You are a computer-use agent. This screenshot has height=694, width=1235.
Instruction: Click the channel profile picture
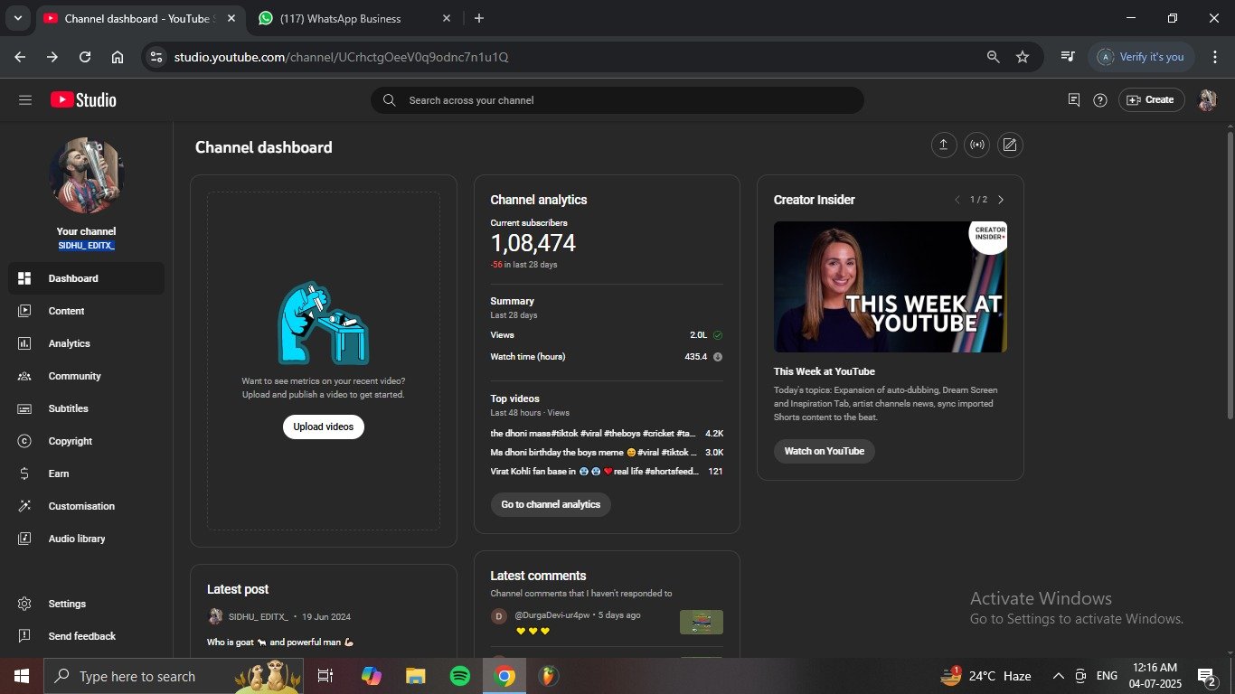point(86,175)
